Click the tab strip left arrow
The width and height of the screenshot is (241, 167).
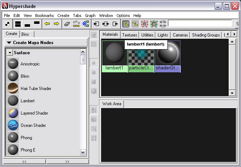tap(228, 34)
